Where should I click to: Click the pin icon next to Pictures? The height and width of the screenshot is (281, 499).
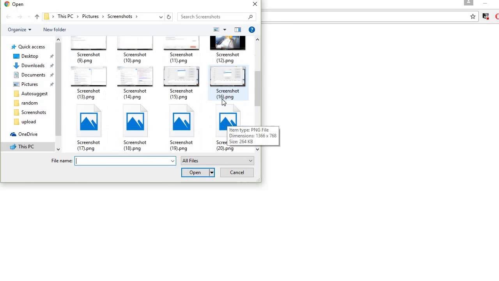(x=51, y=84)
